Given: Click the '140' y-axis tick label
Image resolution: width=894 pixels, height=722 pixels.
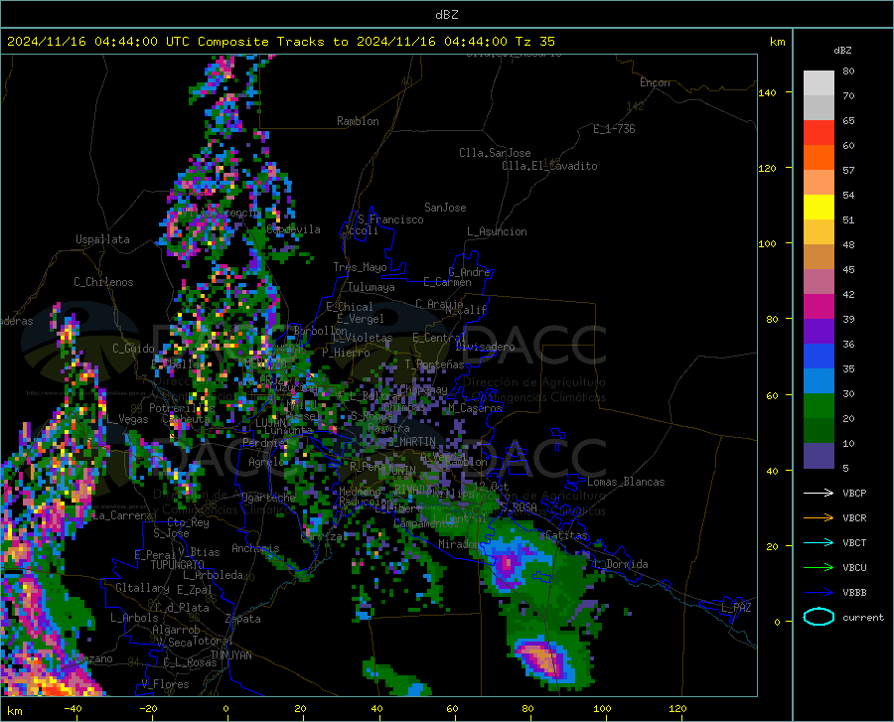Looking at the screenshot, I should pos(767,92).
